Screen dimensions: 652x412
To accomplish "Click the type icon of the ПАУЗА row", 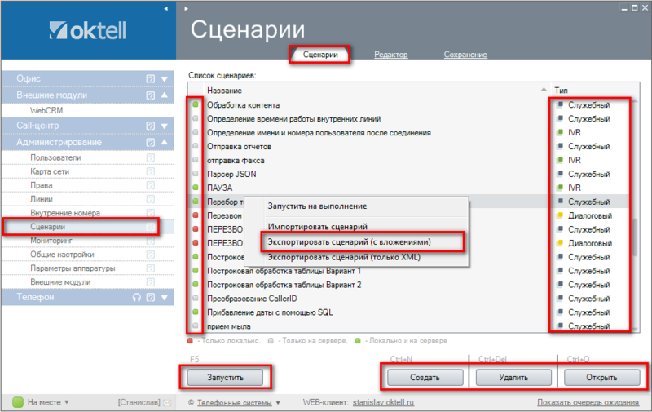I will tap(560, 188).
